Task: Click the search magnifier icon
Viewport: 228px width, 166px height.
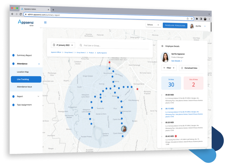Action: tap(81, 45)
